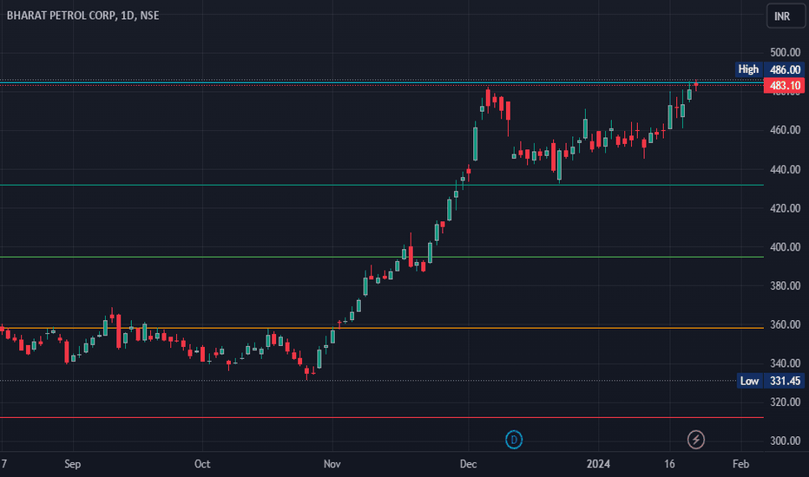
Task: Click the 320.00 price axis label
Action: [785, 402]
